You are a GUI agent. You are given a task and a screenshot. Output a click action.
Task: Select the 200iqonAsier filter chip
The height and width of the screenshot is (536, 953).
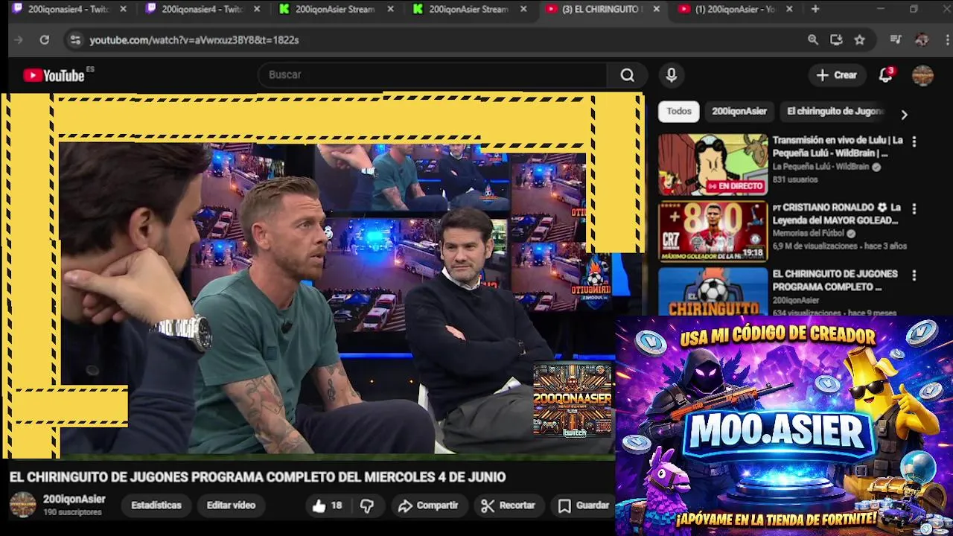click(x=739, y=112)
